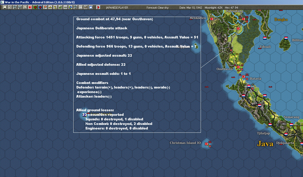Click the Toboali label

click(x=265, y=47)
